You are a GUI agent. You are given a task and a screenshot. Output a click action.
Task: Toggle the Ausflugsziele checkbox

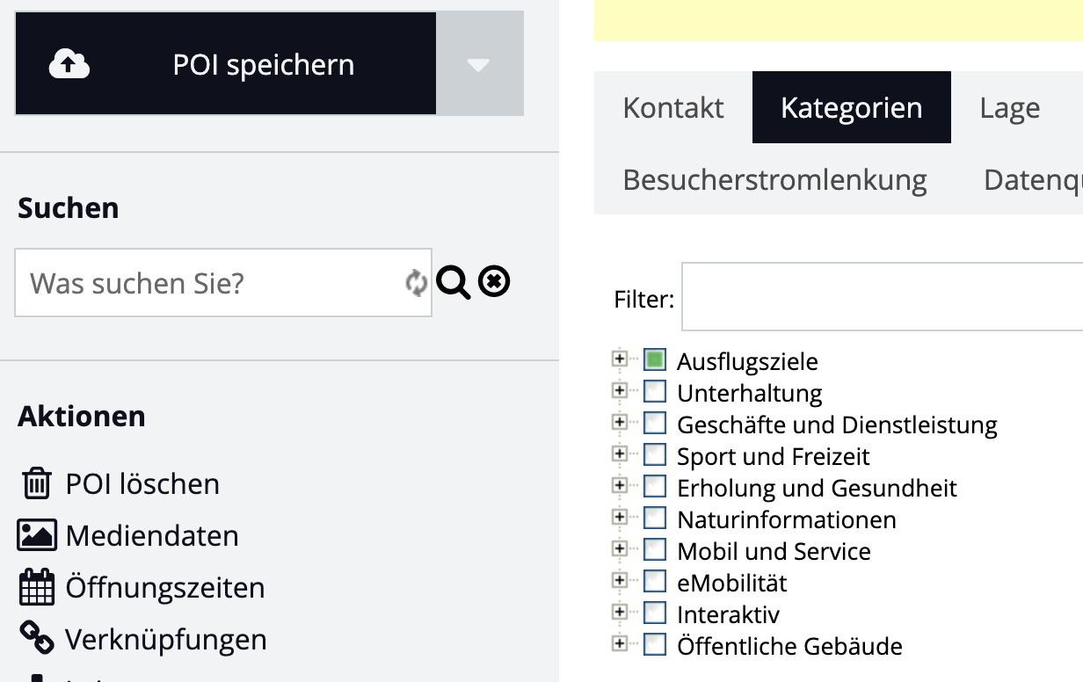pos(654,359)
